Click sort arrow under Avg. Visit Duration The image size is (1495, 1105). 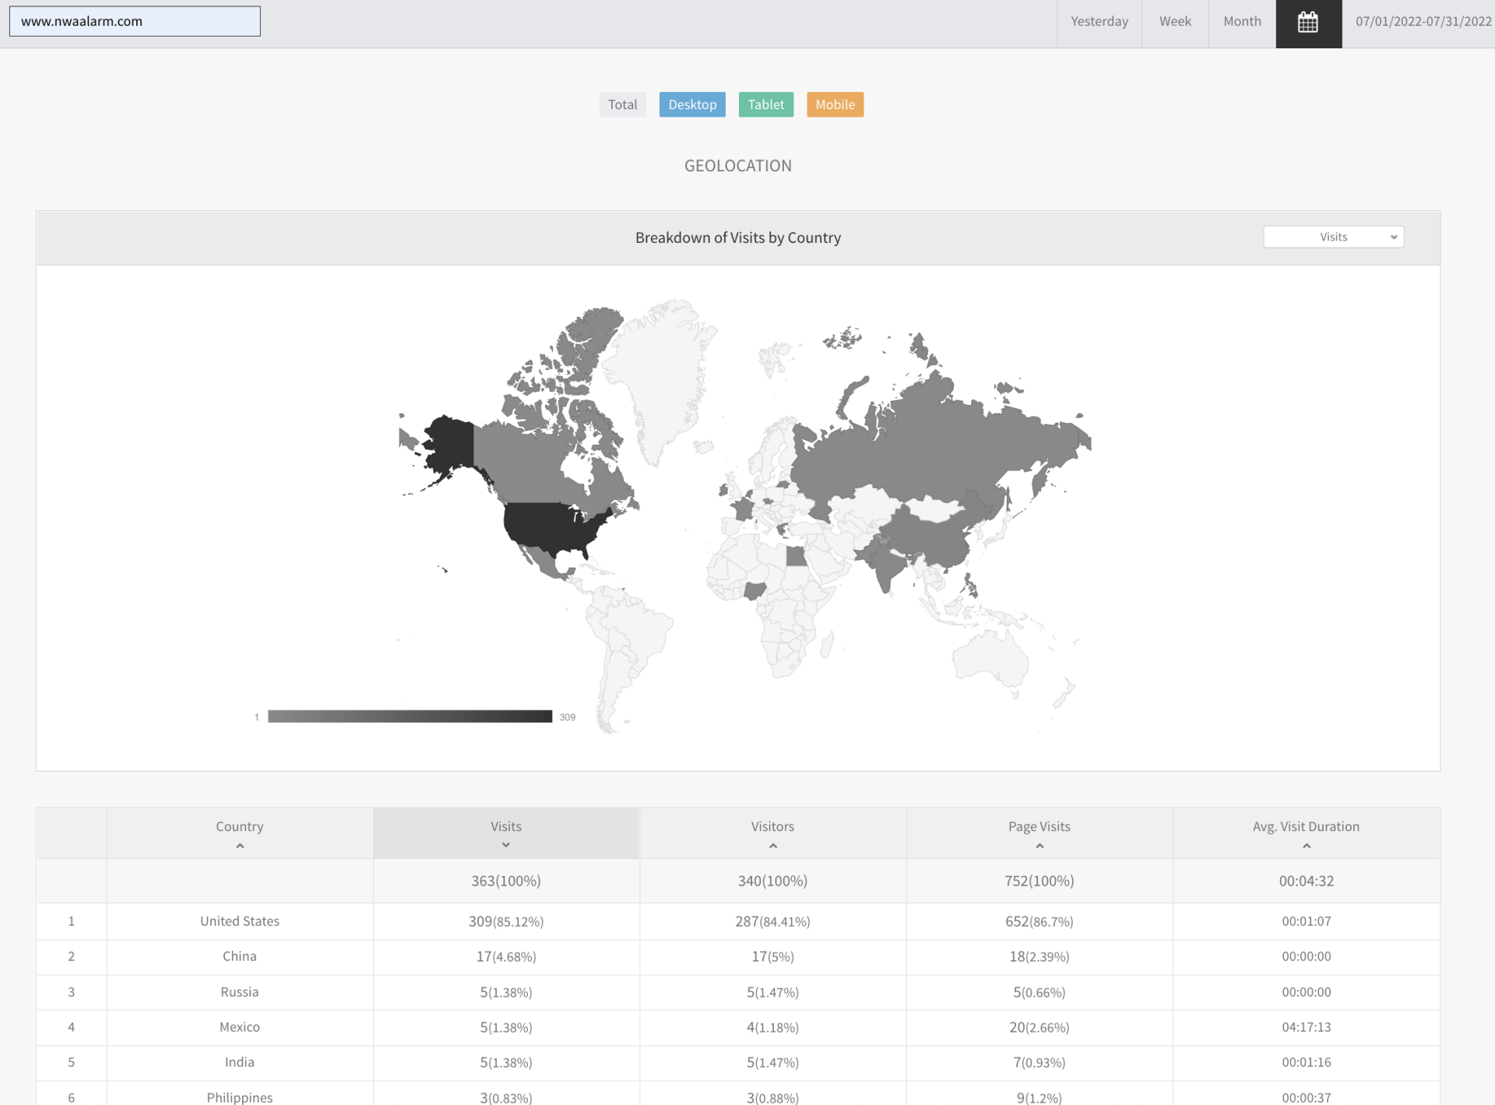click(x=1306, y=846)
